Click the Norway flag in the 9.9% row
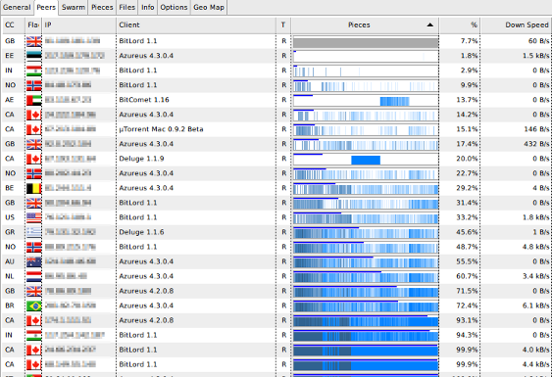Screen dimensions: 552x377 click(33, 85)
